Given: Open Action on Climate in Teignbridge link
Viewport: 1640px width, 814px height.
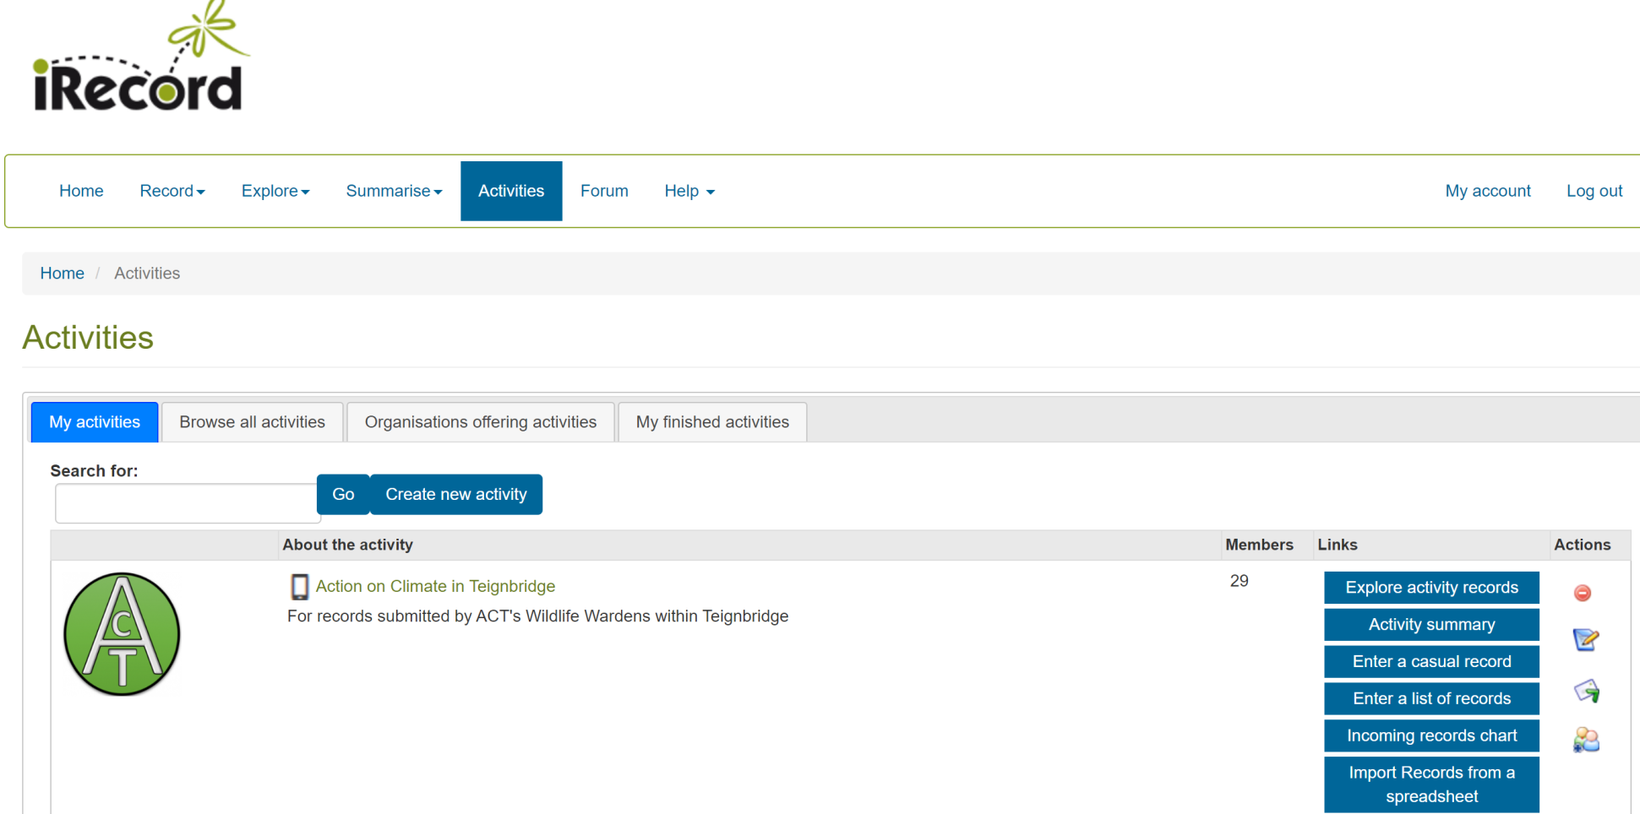Looking at the screenshot, I should 435,587.
